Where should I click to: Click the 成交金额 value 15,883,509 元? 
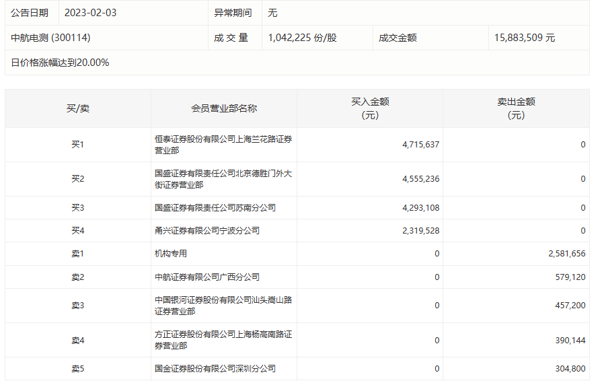coord(525,38)
